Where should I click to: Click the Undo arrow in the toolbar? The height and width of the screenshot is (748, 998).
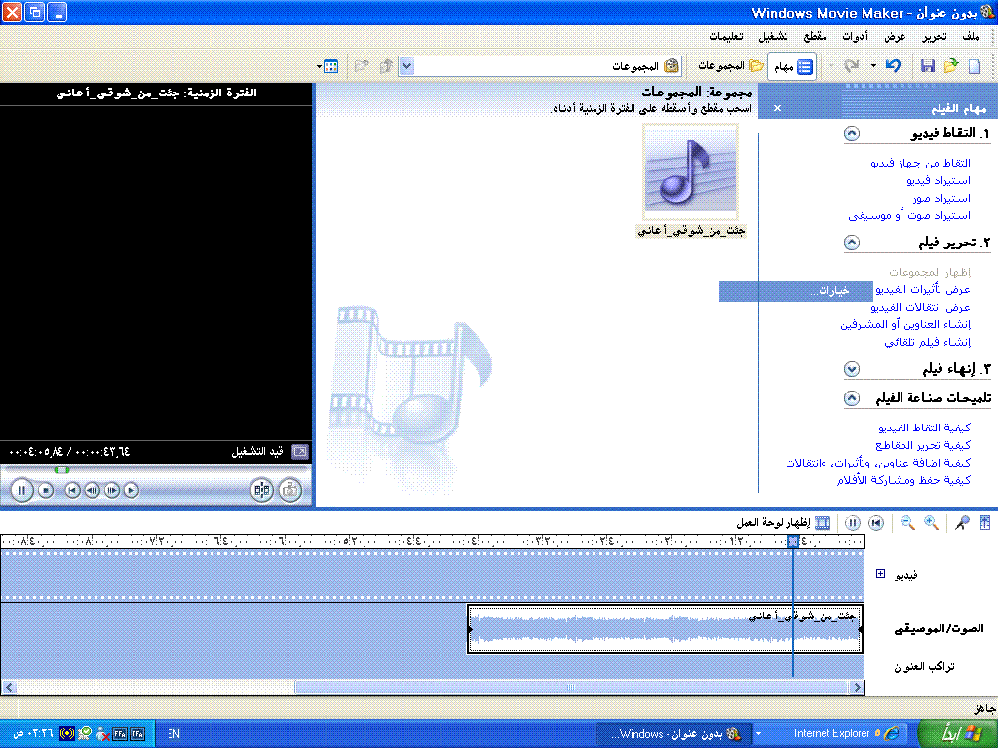(x=893, y=66)
